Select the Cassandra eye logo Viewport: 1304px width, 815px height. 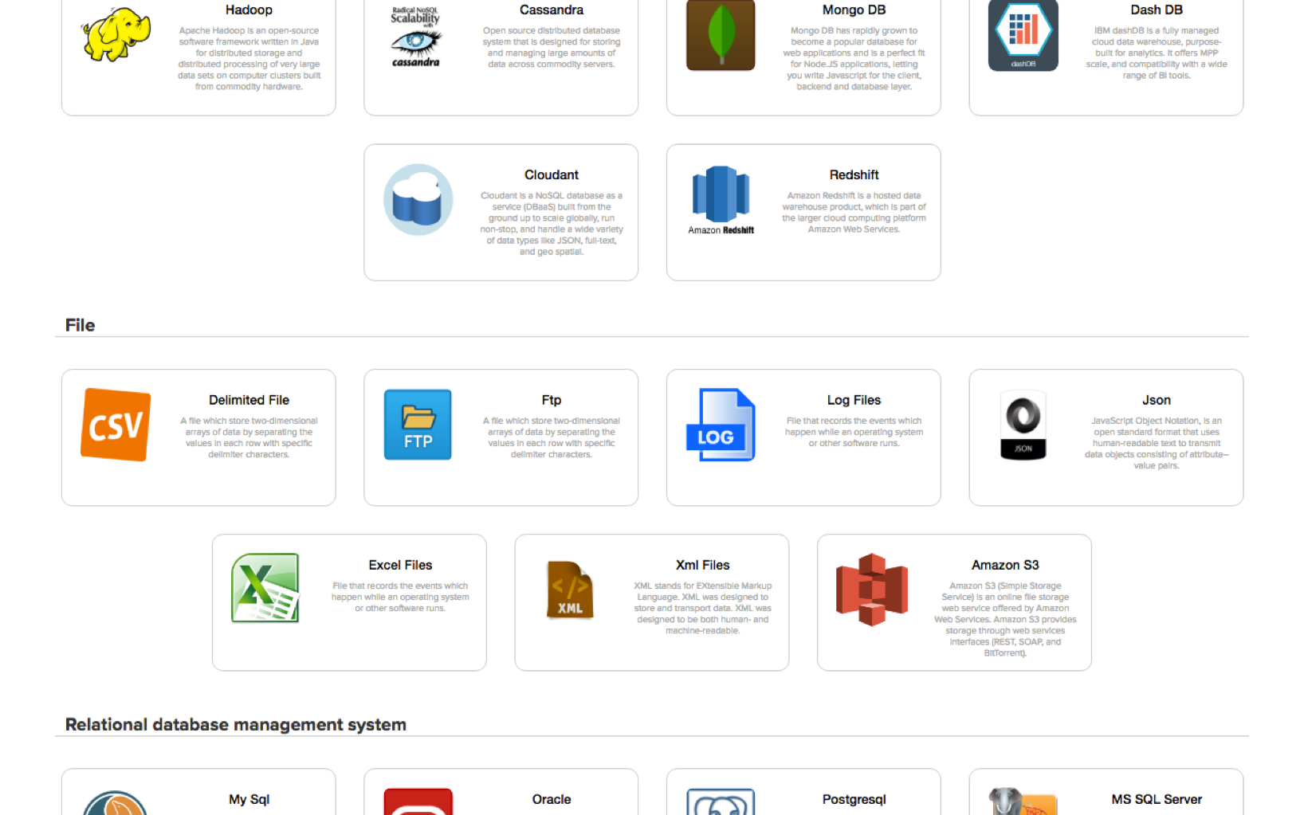tap(415, 37)
